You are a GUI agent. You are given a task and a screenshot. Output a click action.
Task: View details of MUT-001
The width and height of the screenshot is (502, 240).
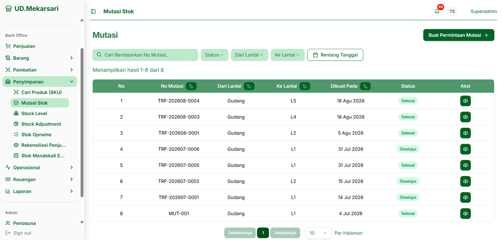465,214
